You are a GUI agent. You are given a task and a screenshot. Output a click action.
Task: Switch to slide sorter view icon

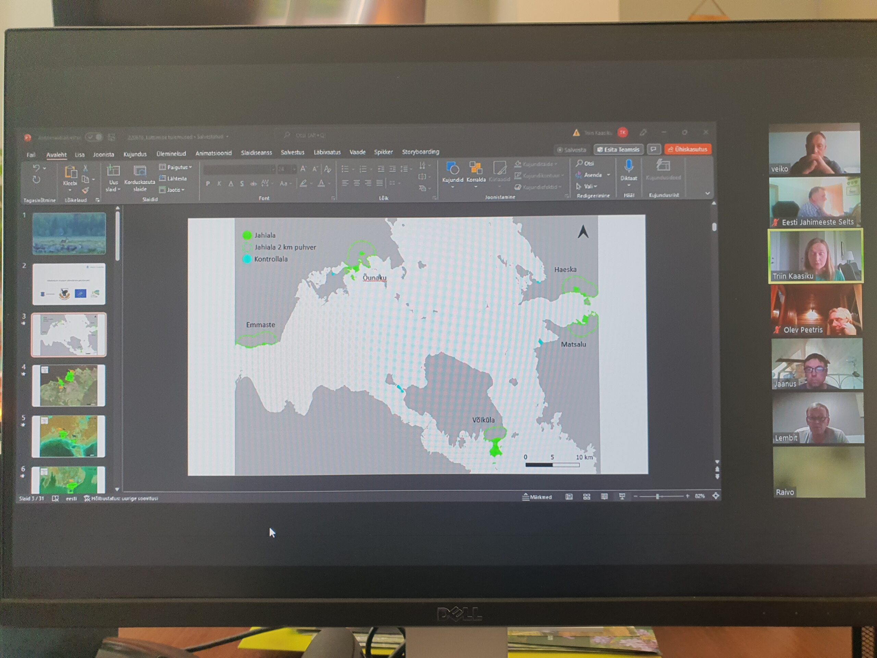[x=587, y=497]
